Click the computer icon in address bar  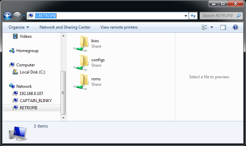coord(31,16)
